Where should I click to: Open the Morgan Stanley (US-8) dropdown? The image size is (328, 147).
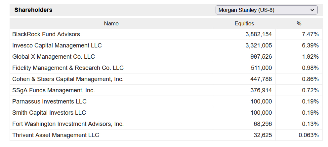(266, 10)
